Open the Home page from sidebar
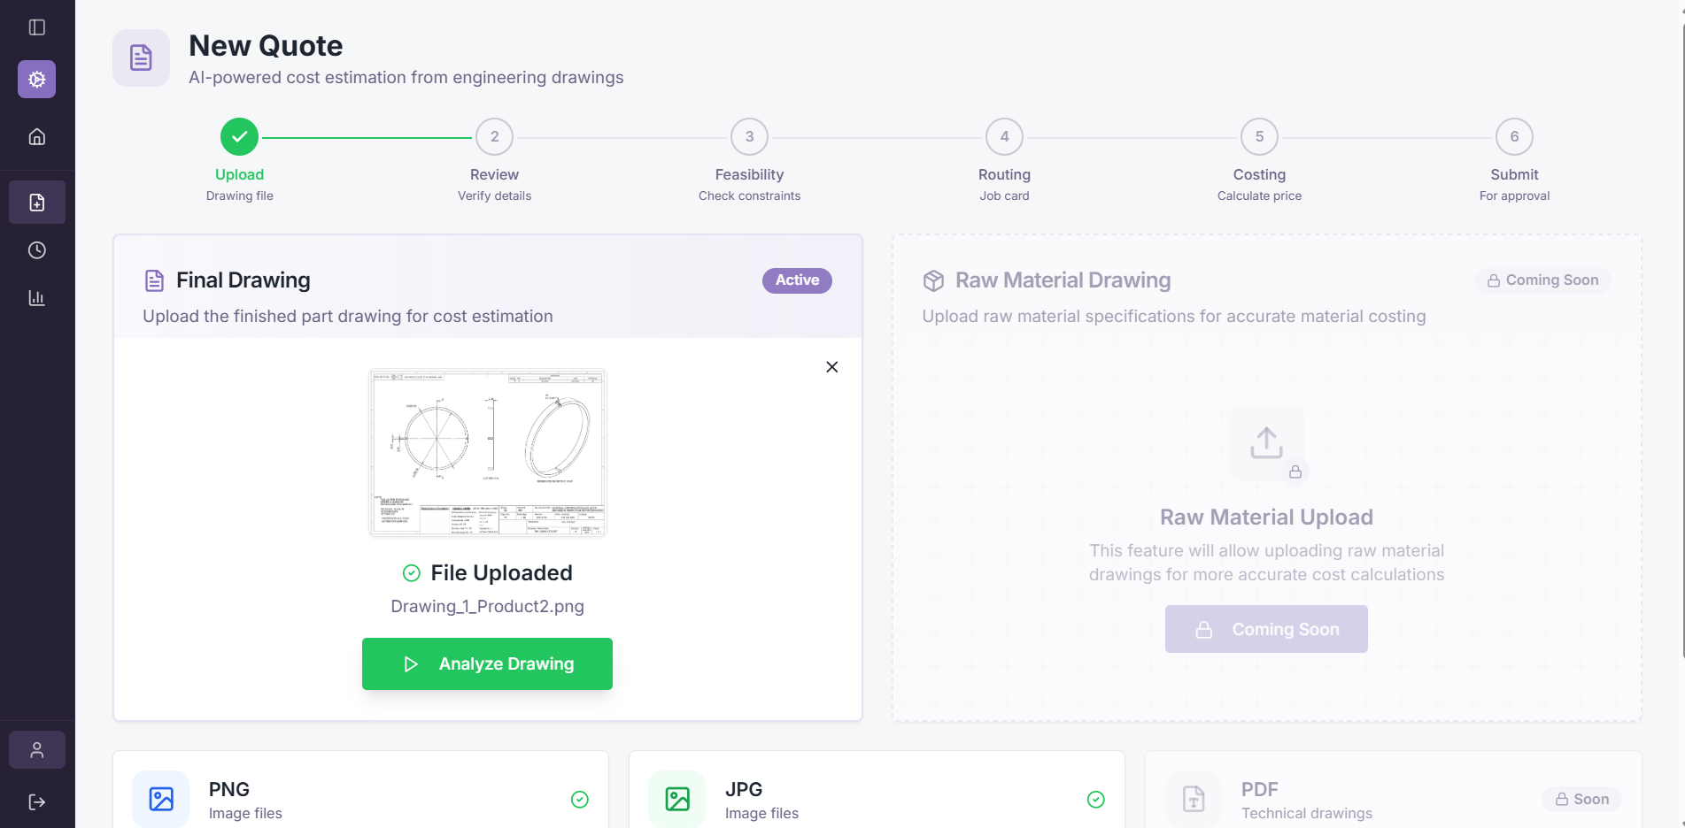The image size is (1685, 828). pyautogui.click(x=37, y=136)
